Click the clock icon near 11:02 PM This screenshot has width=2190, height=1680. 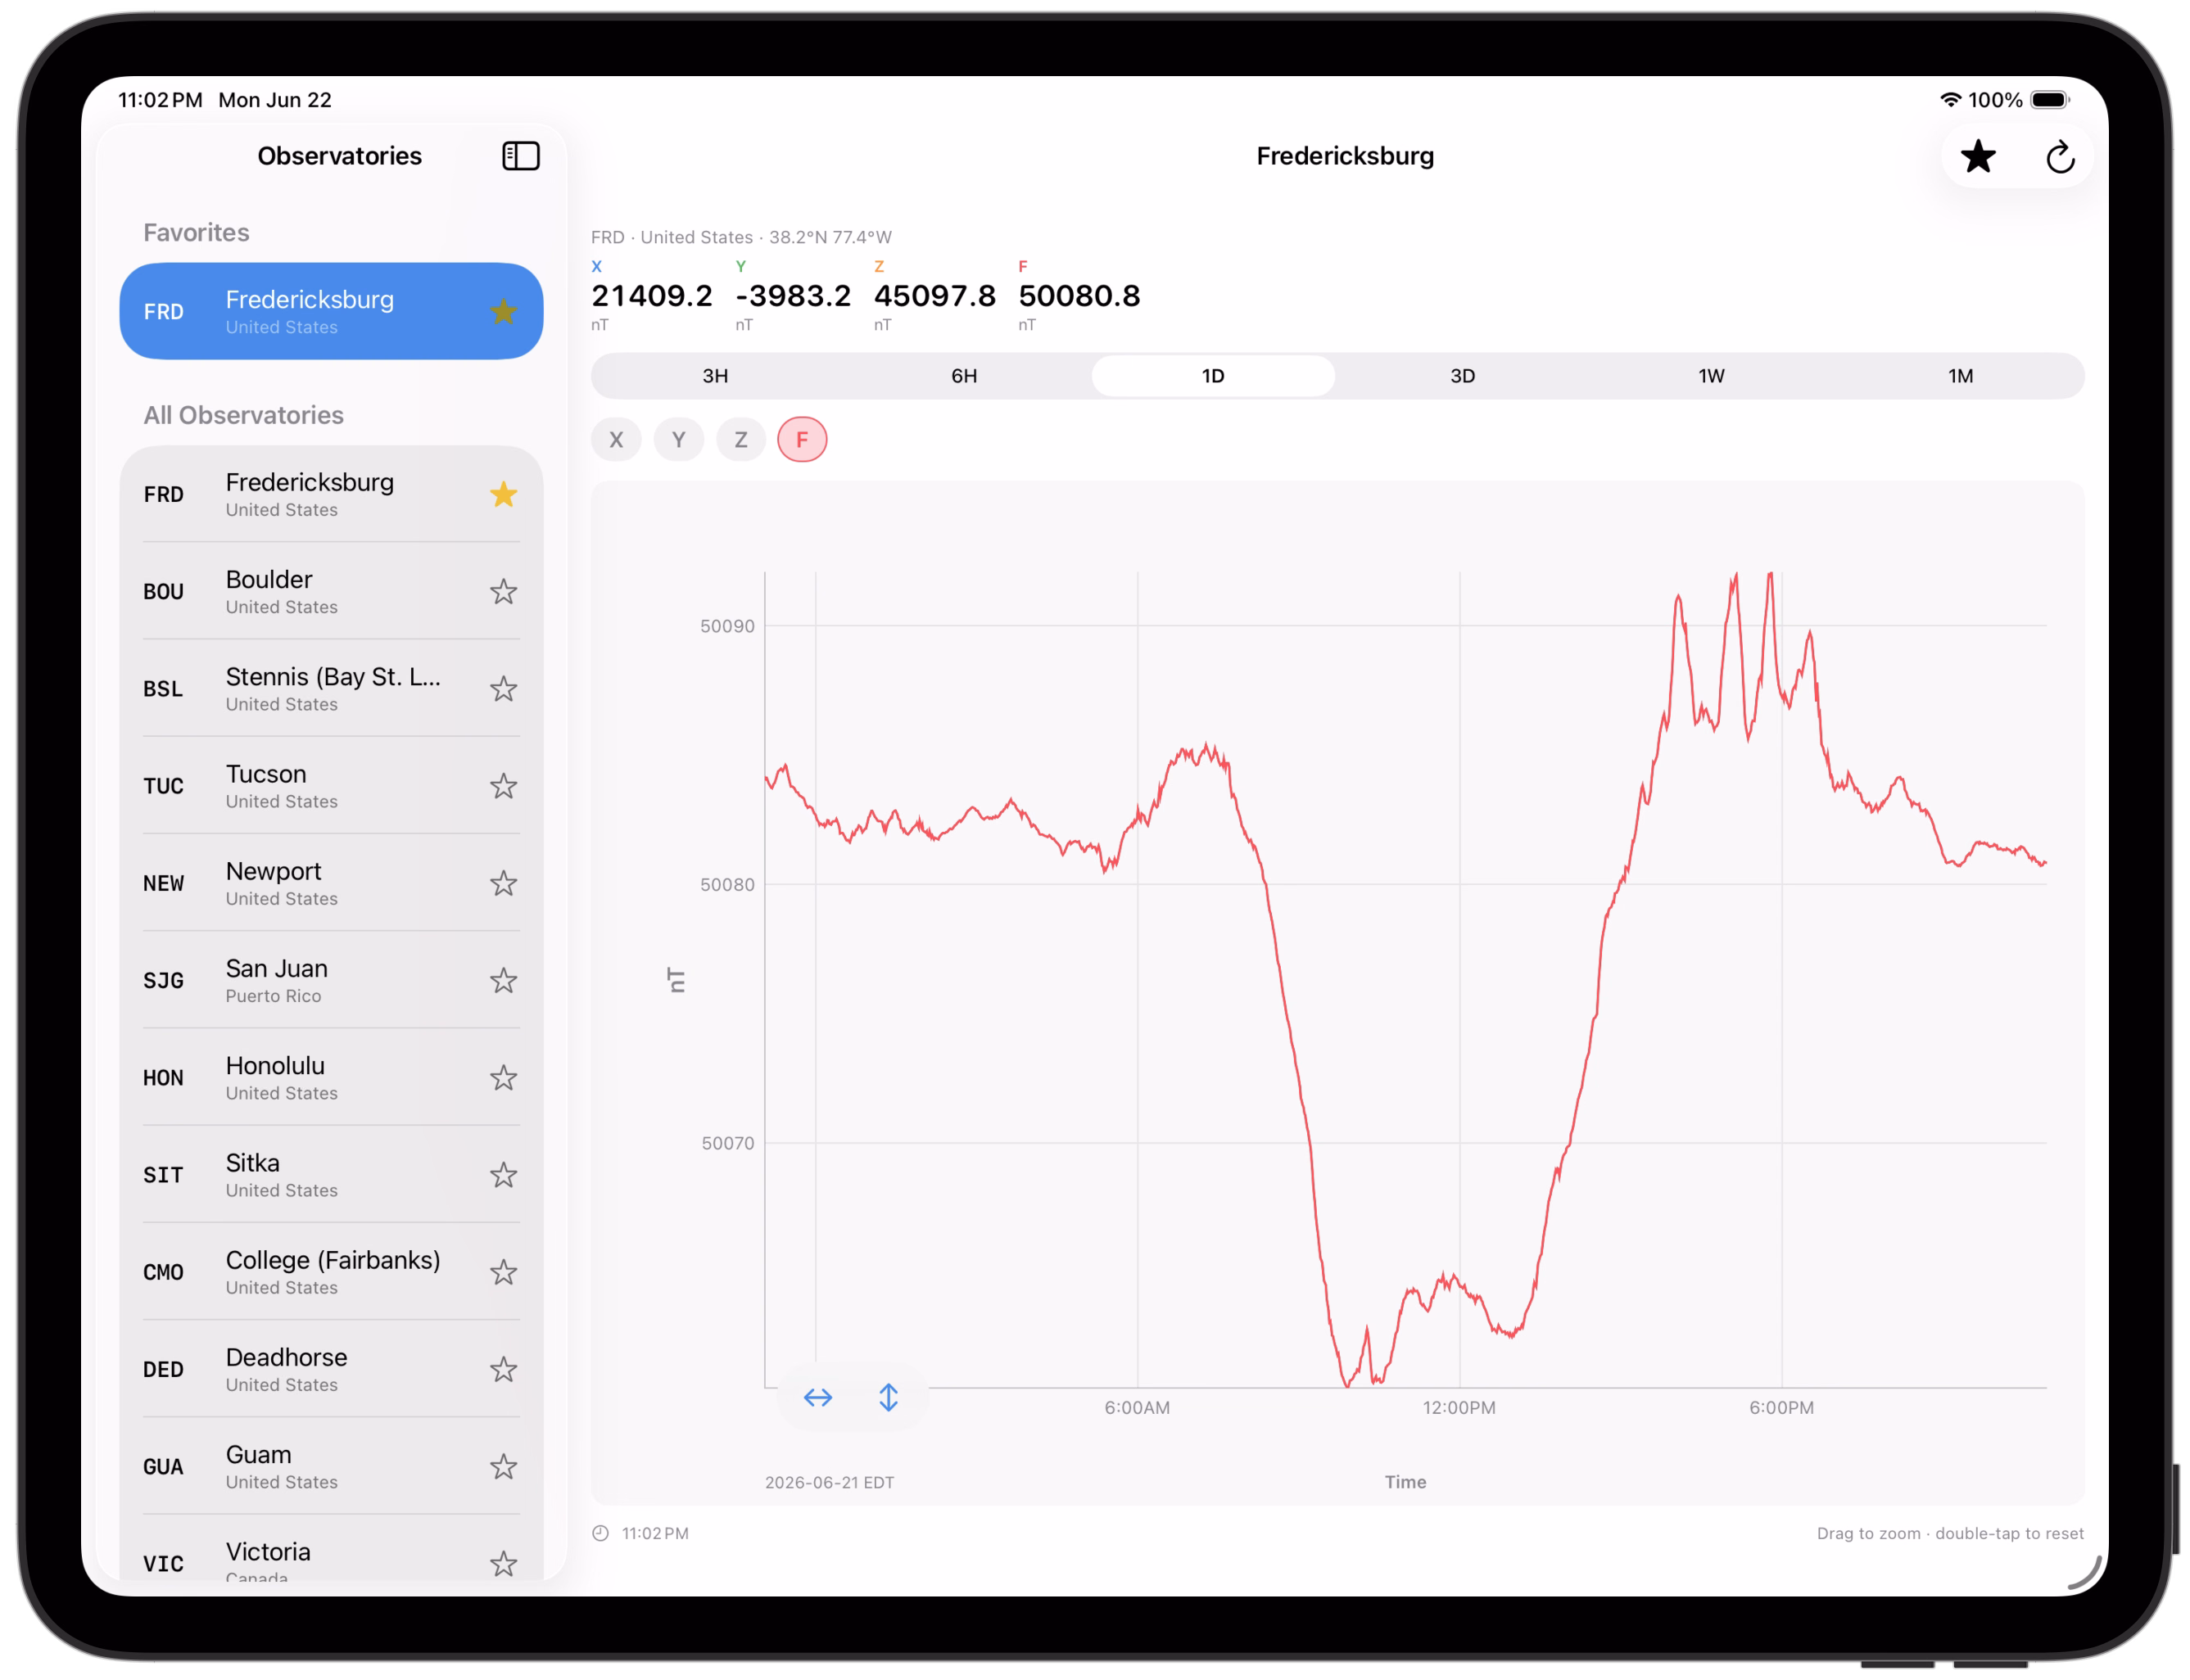coord(600,1533)
